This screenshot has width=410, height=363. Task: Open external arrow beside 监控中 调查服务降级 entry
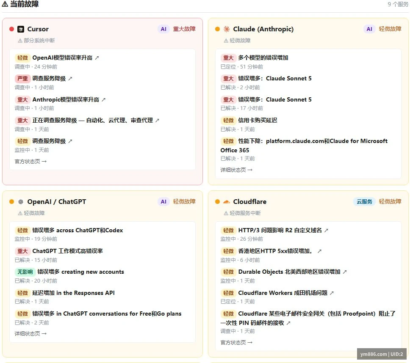(x=70, y=141)
